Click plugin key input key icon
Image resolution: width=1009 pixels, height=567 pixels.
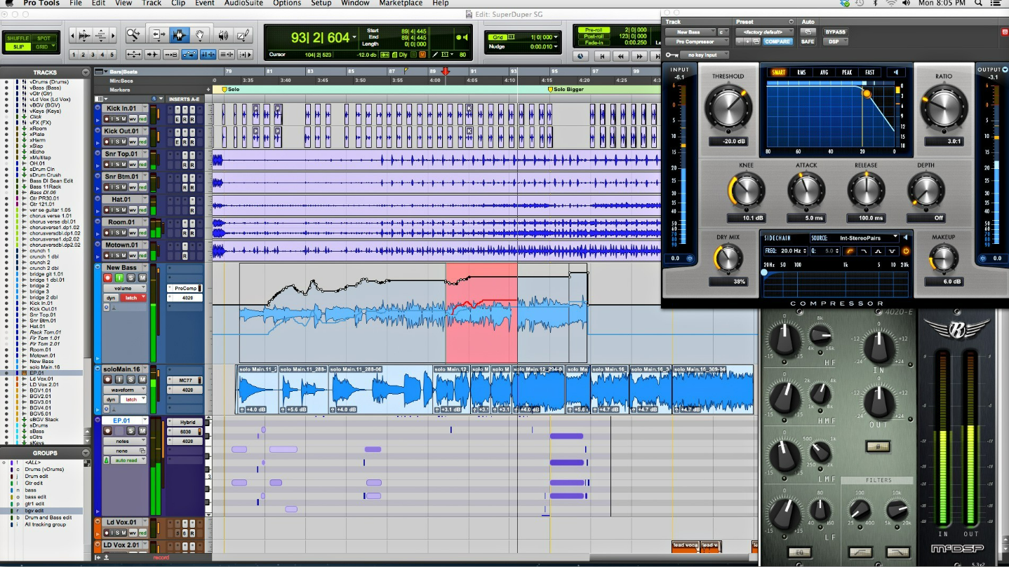tap(671, 55)
